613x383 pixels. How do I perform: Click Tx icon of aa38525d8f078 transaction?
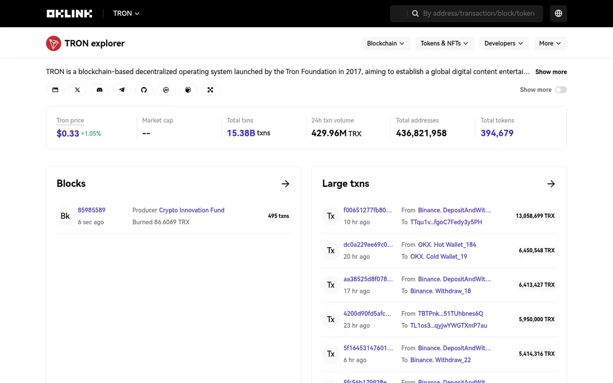point(331,285)
